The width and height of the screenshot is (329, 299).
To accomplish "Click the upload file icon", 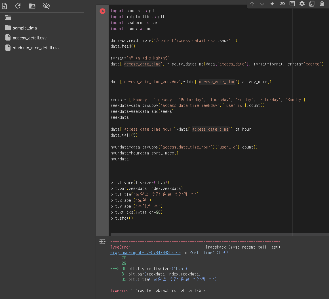I will pos(5,6).
